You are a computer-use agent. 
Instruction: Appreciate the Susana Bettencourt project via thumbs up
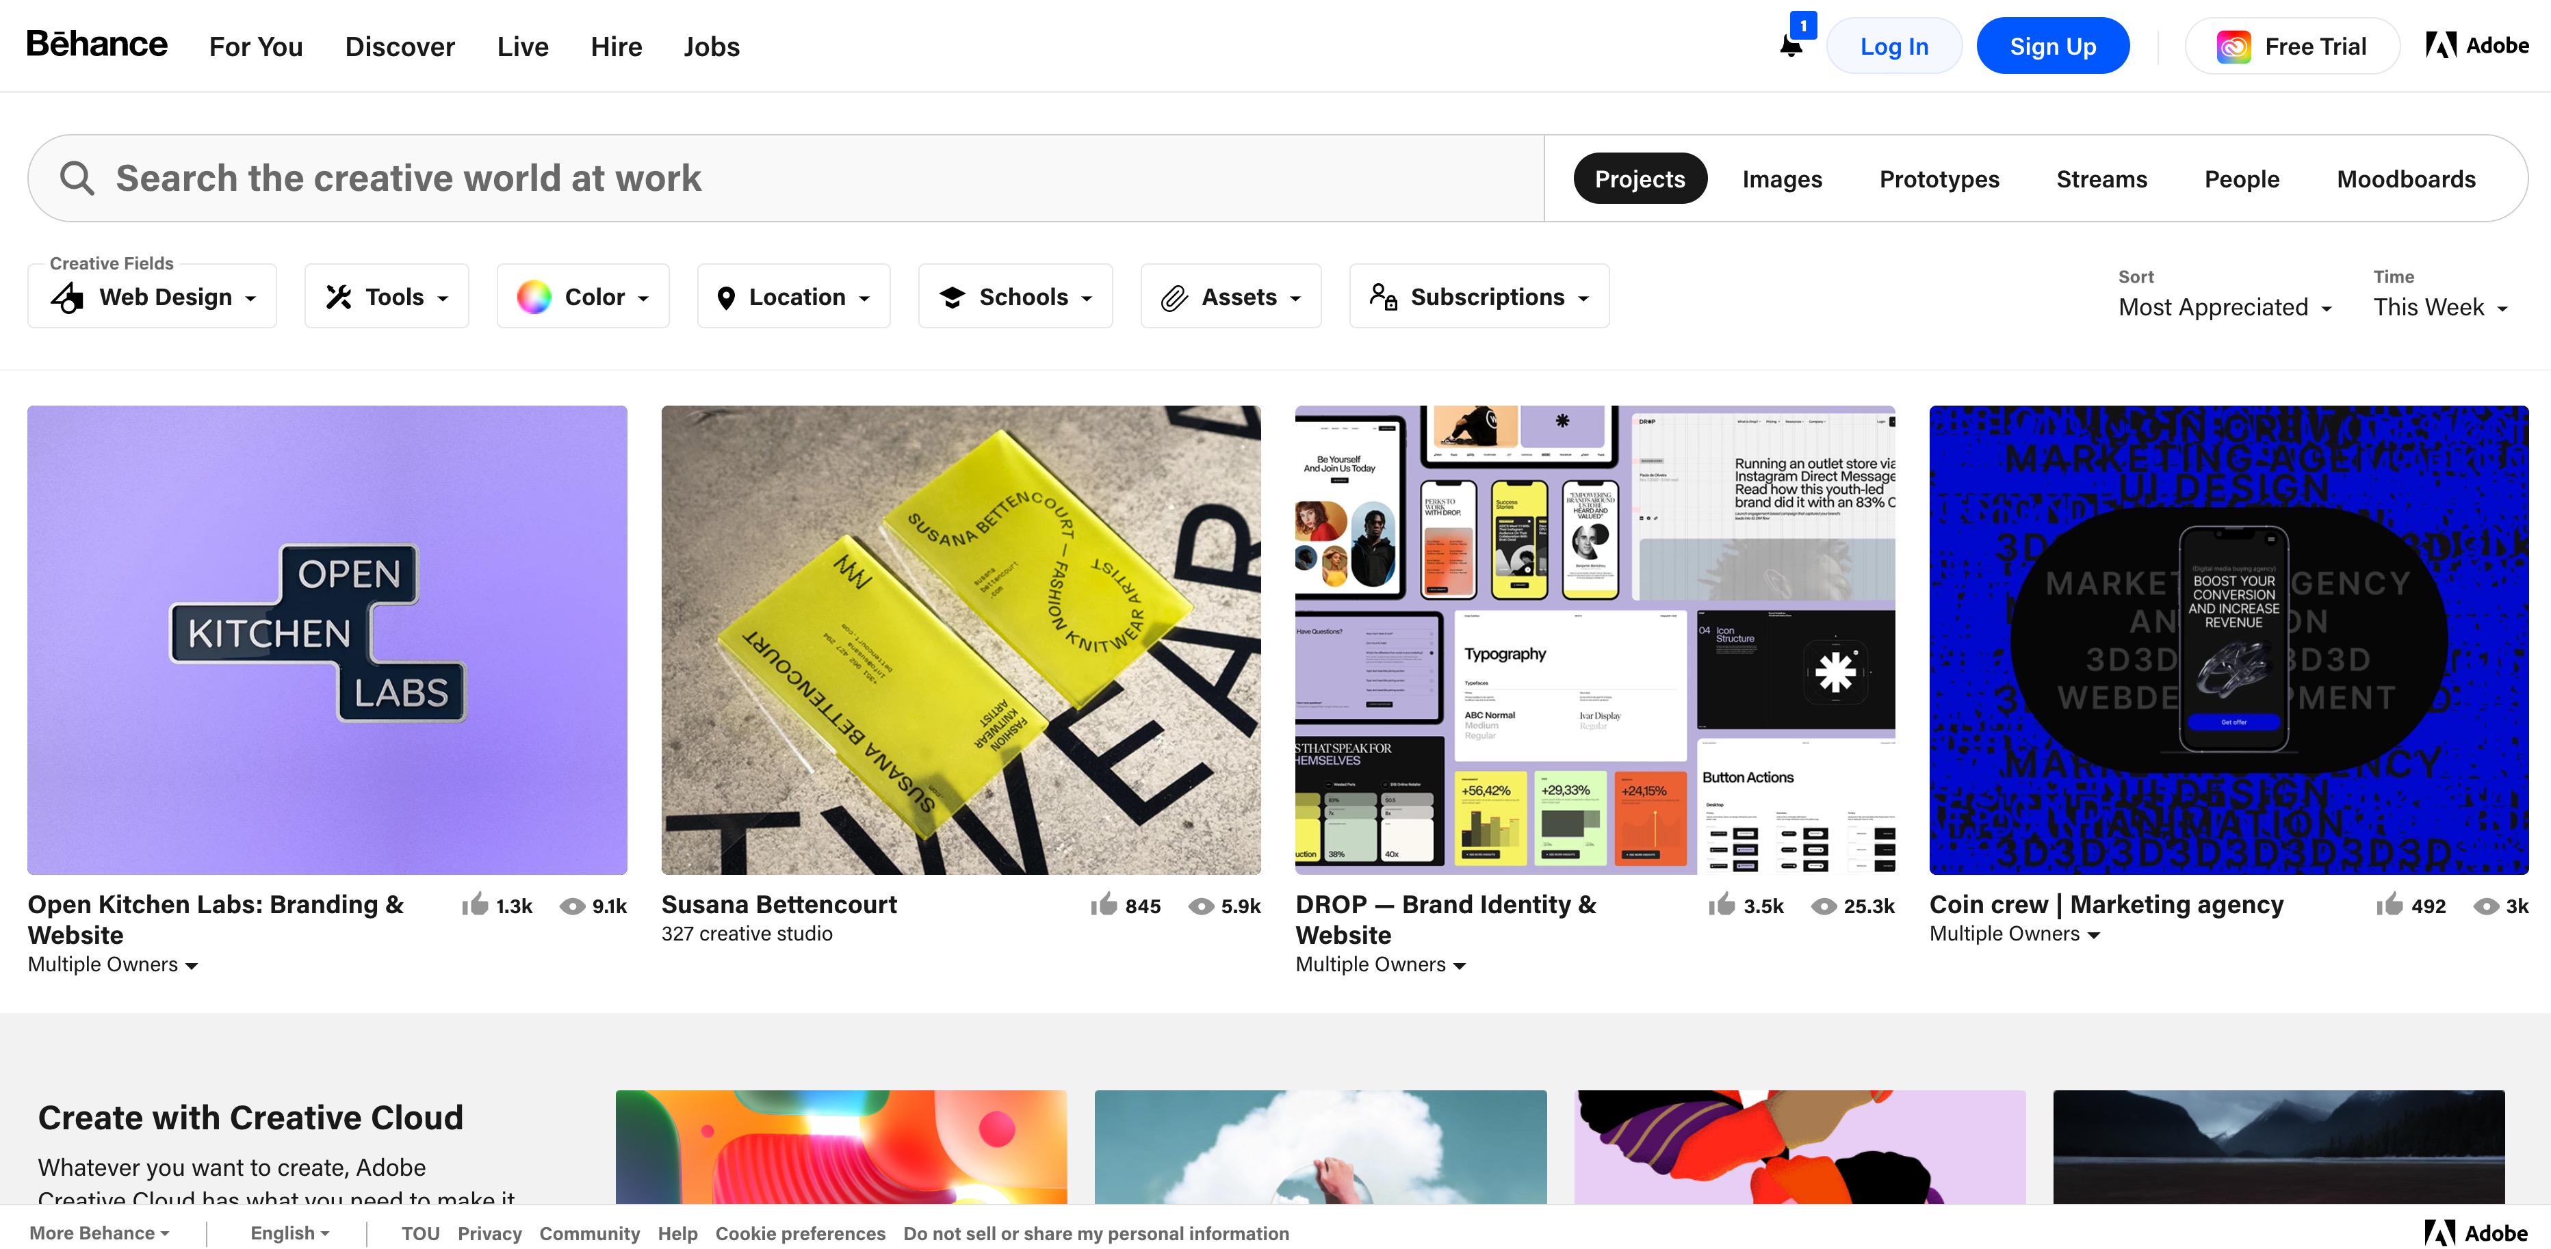(x=1104, y=904)
